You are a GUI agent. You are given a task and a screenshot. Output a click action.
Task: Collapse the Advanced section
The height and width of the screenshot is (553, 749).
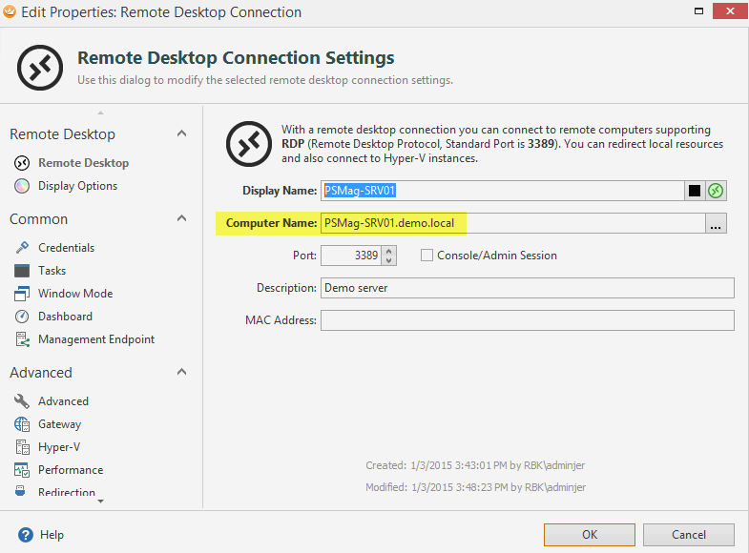click(182, 373)
